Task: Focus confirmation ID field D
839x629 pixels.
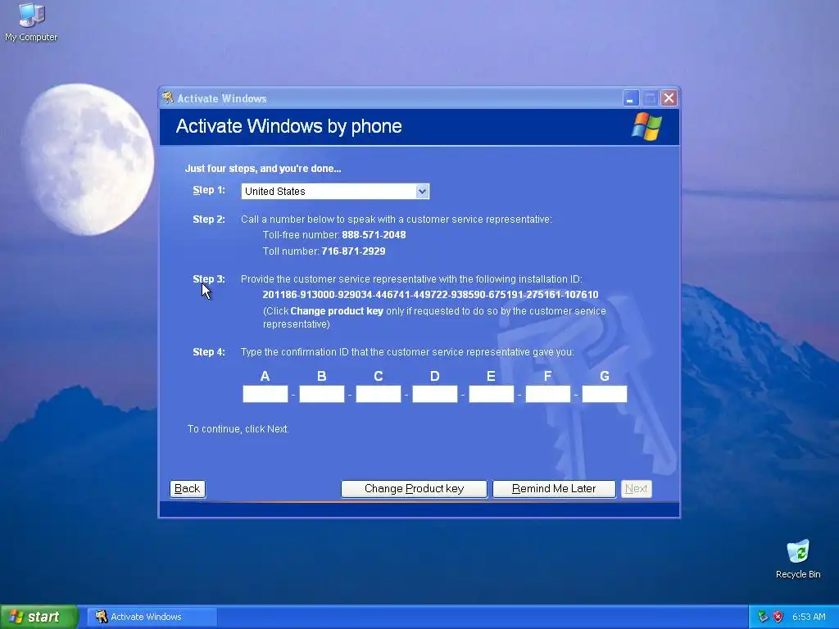Action: 435,394
